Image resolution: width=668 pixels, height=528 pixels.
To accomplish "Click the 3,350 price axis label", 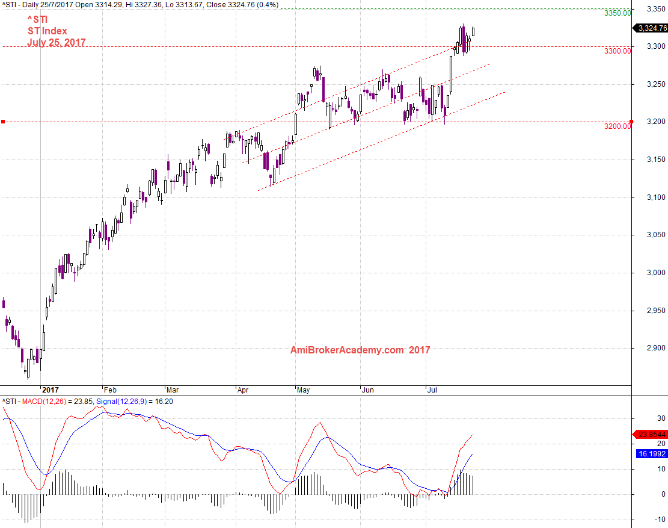I will (656, 9).
